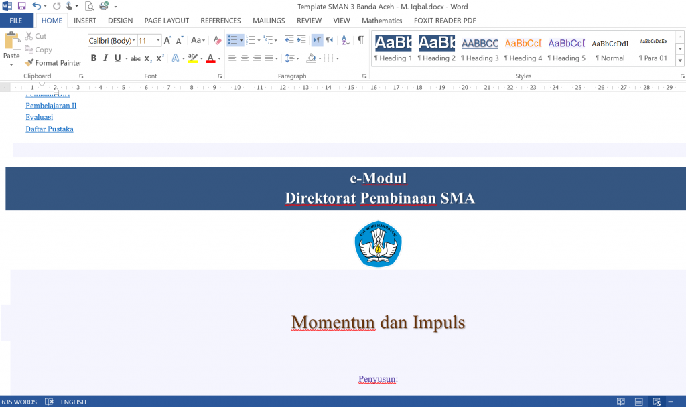Screen dimensions: 686x407
Task: Toggle Underline formatting
Action: [117, 58]
